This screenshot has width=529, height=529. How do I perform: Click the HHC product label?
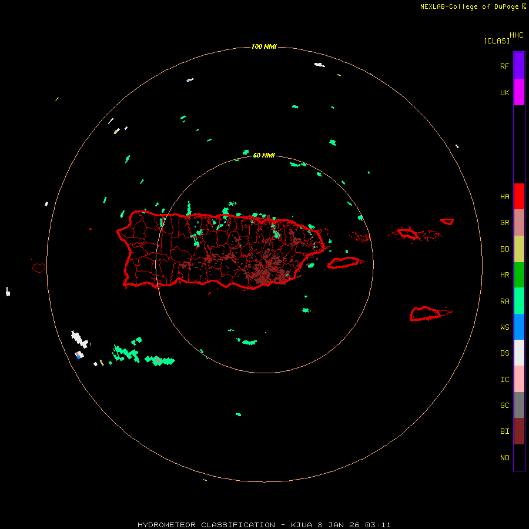point(517,35)
